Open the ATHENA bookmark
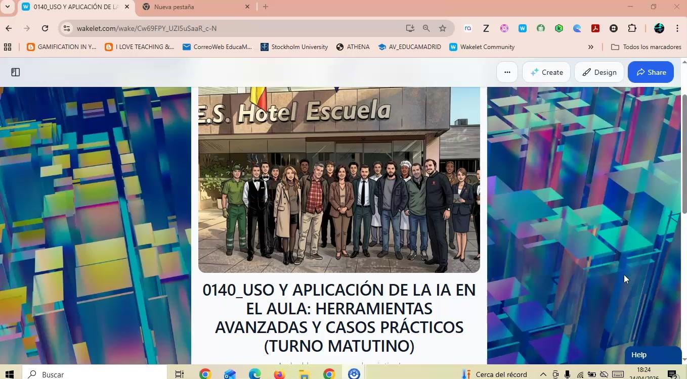 tap(353, 47)
